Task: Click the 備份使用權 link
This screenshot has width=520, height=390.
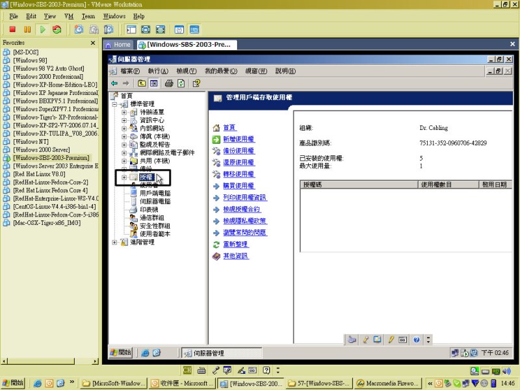Action: coord(239,151)
